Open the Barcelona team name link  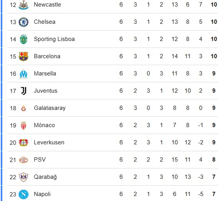click(47, 56)
